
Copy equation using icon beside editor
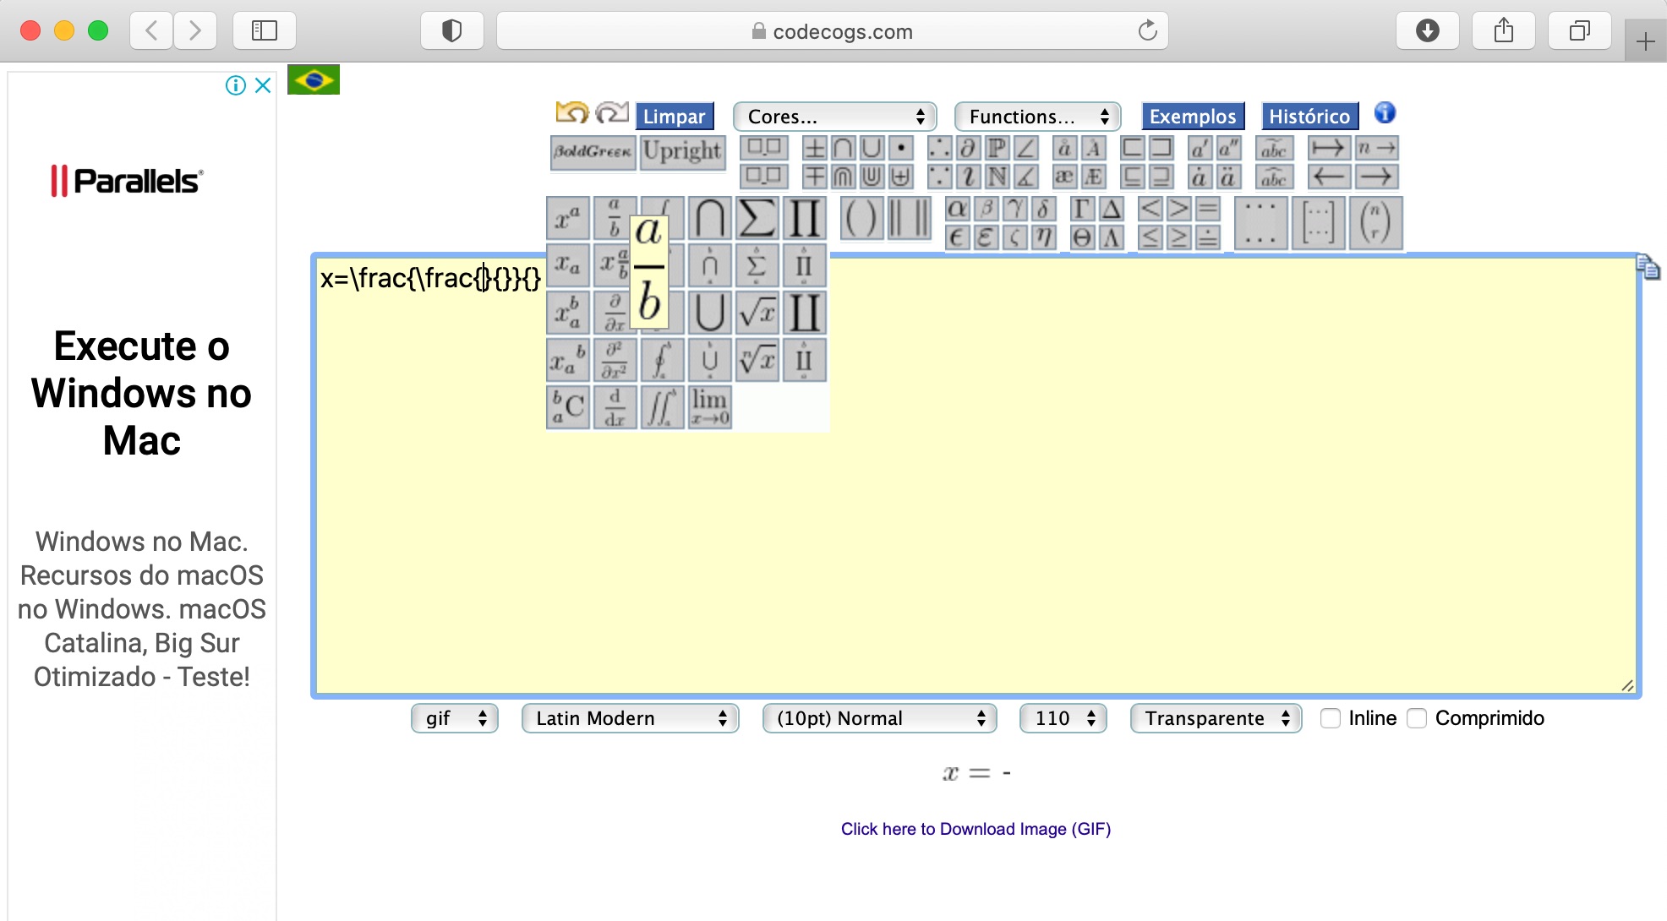1648,267
